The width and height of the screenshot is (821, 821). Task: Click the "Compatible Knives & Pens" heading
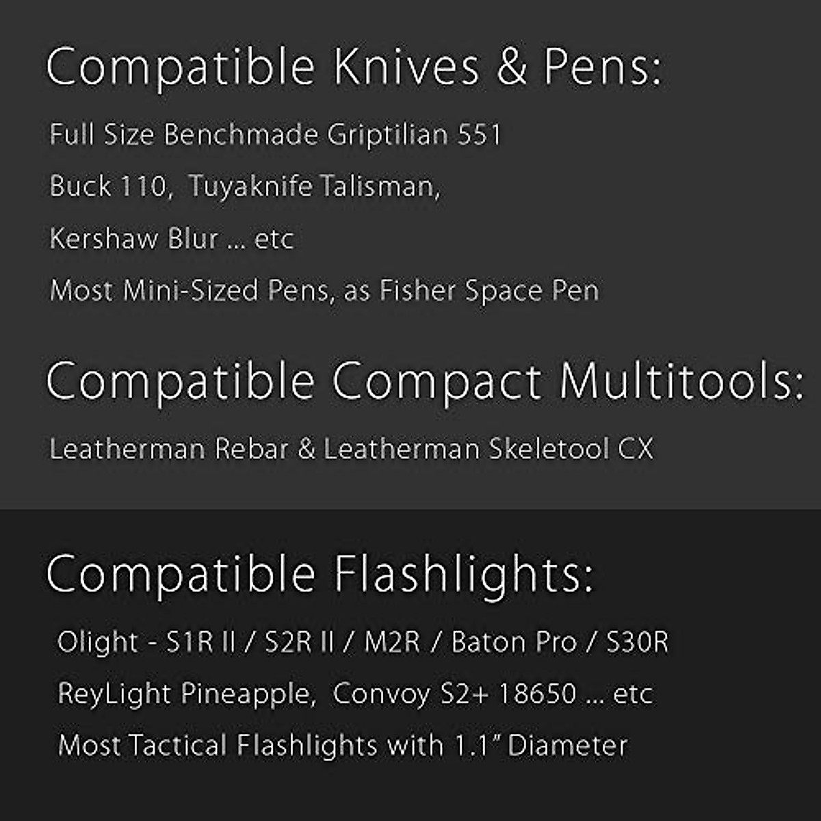(353, 67)
